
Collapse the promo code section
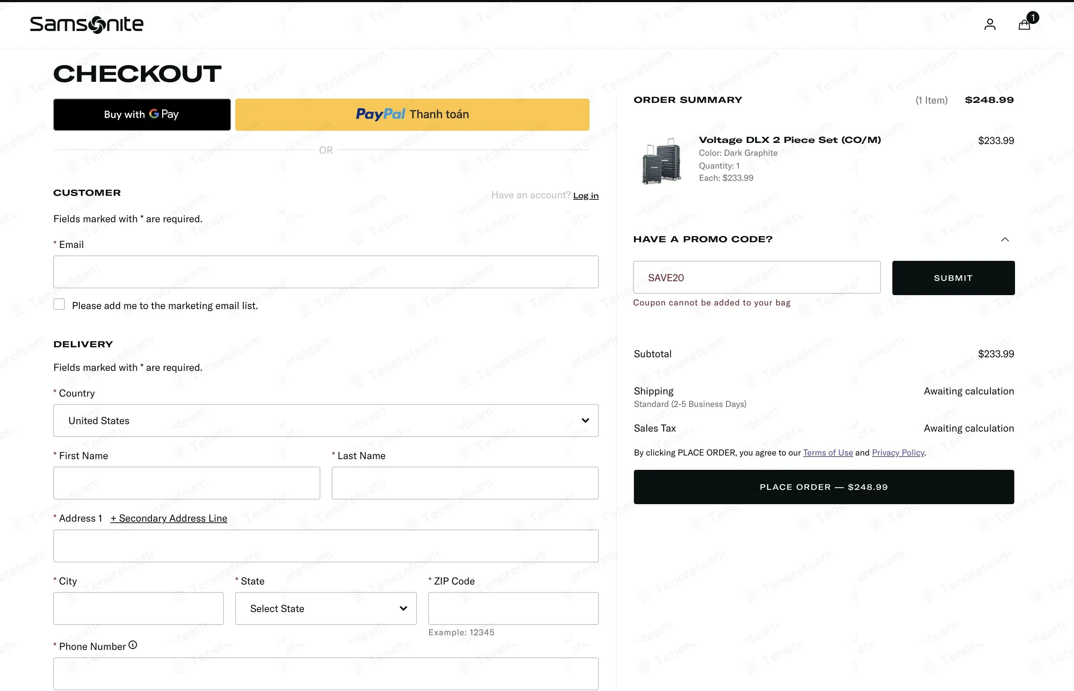[1005, 239]
